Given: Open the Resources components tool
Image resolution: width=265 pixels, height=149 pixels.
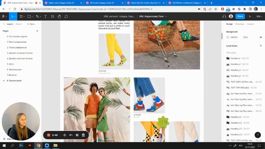Looking at the screenshot, I should pyautogui.click(x=53, y=17).
